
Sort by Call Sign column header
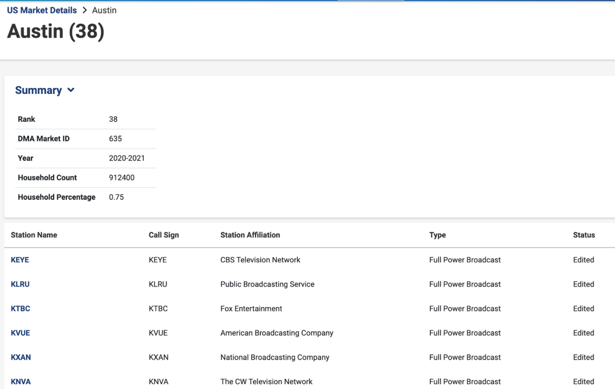coord(164,235)
